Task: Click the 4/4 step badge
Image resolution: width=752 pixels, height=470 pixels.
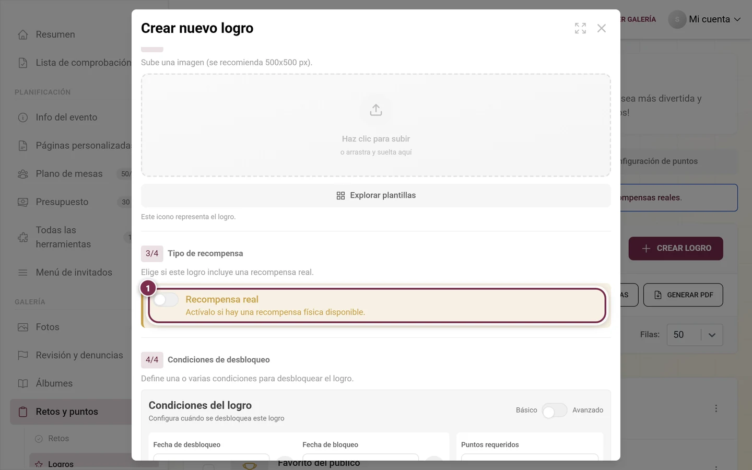Action: click(x=152, y=360)
